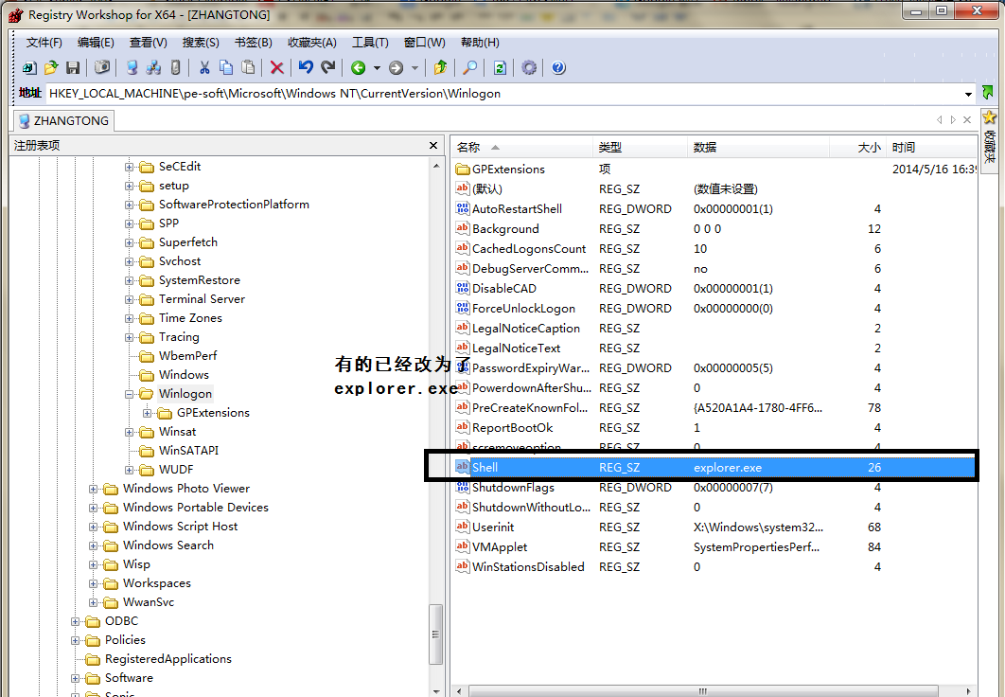Click the blue undo arrow

click(x=306, y=67)
